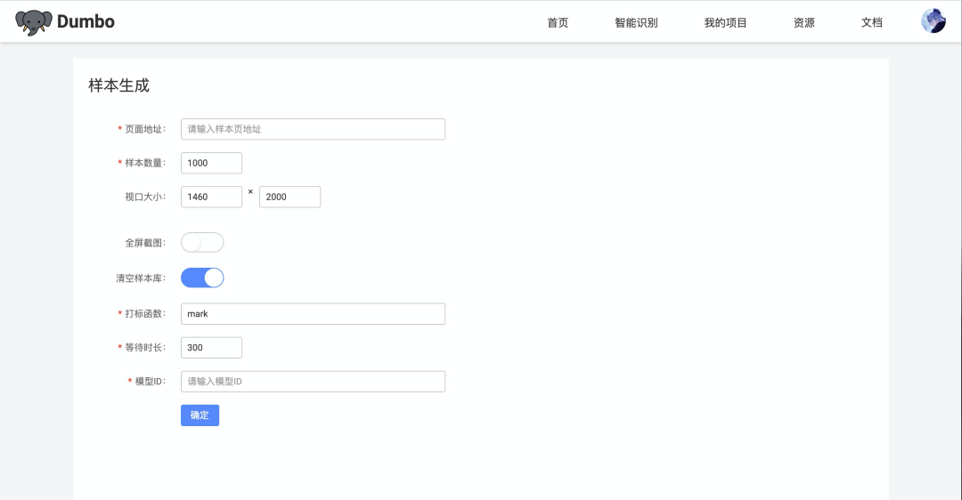962x500 pixels.
Task: Click the 等待时长 field showing 300
Action: tap(211, 348)
